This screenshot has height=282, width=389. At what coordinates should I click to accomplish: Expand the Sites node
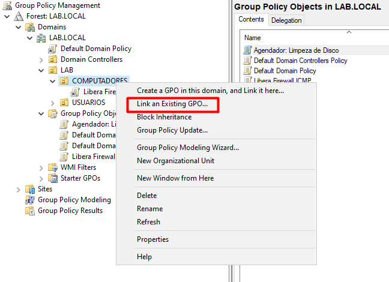click(19, 189)
